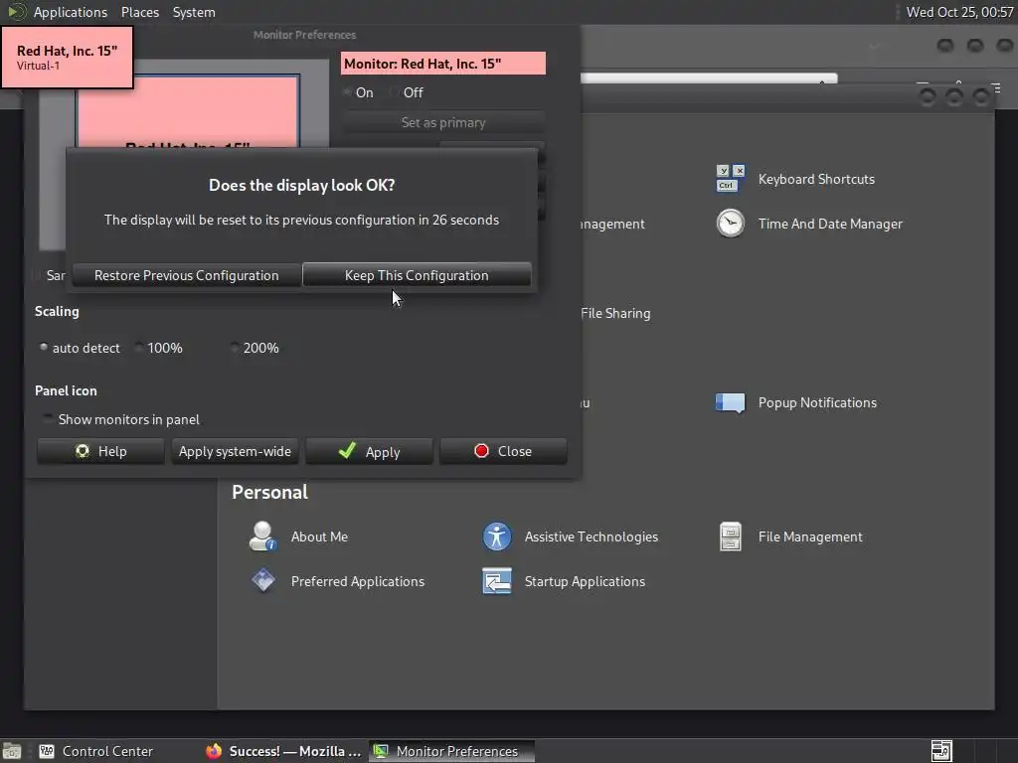Click the Red Hat monitor thumbnail in layout area
The height and width of the screenshot is (763, 1018).
click(x=188, y=111)
